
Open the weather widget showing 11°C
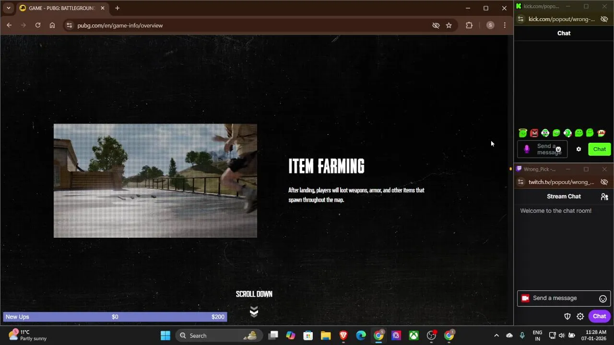point(28,335)
